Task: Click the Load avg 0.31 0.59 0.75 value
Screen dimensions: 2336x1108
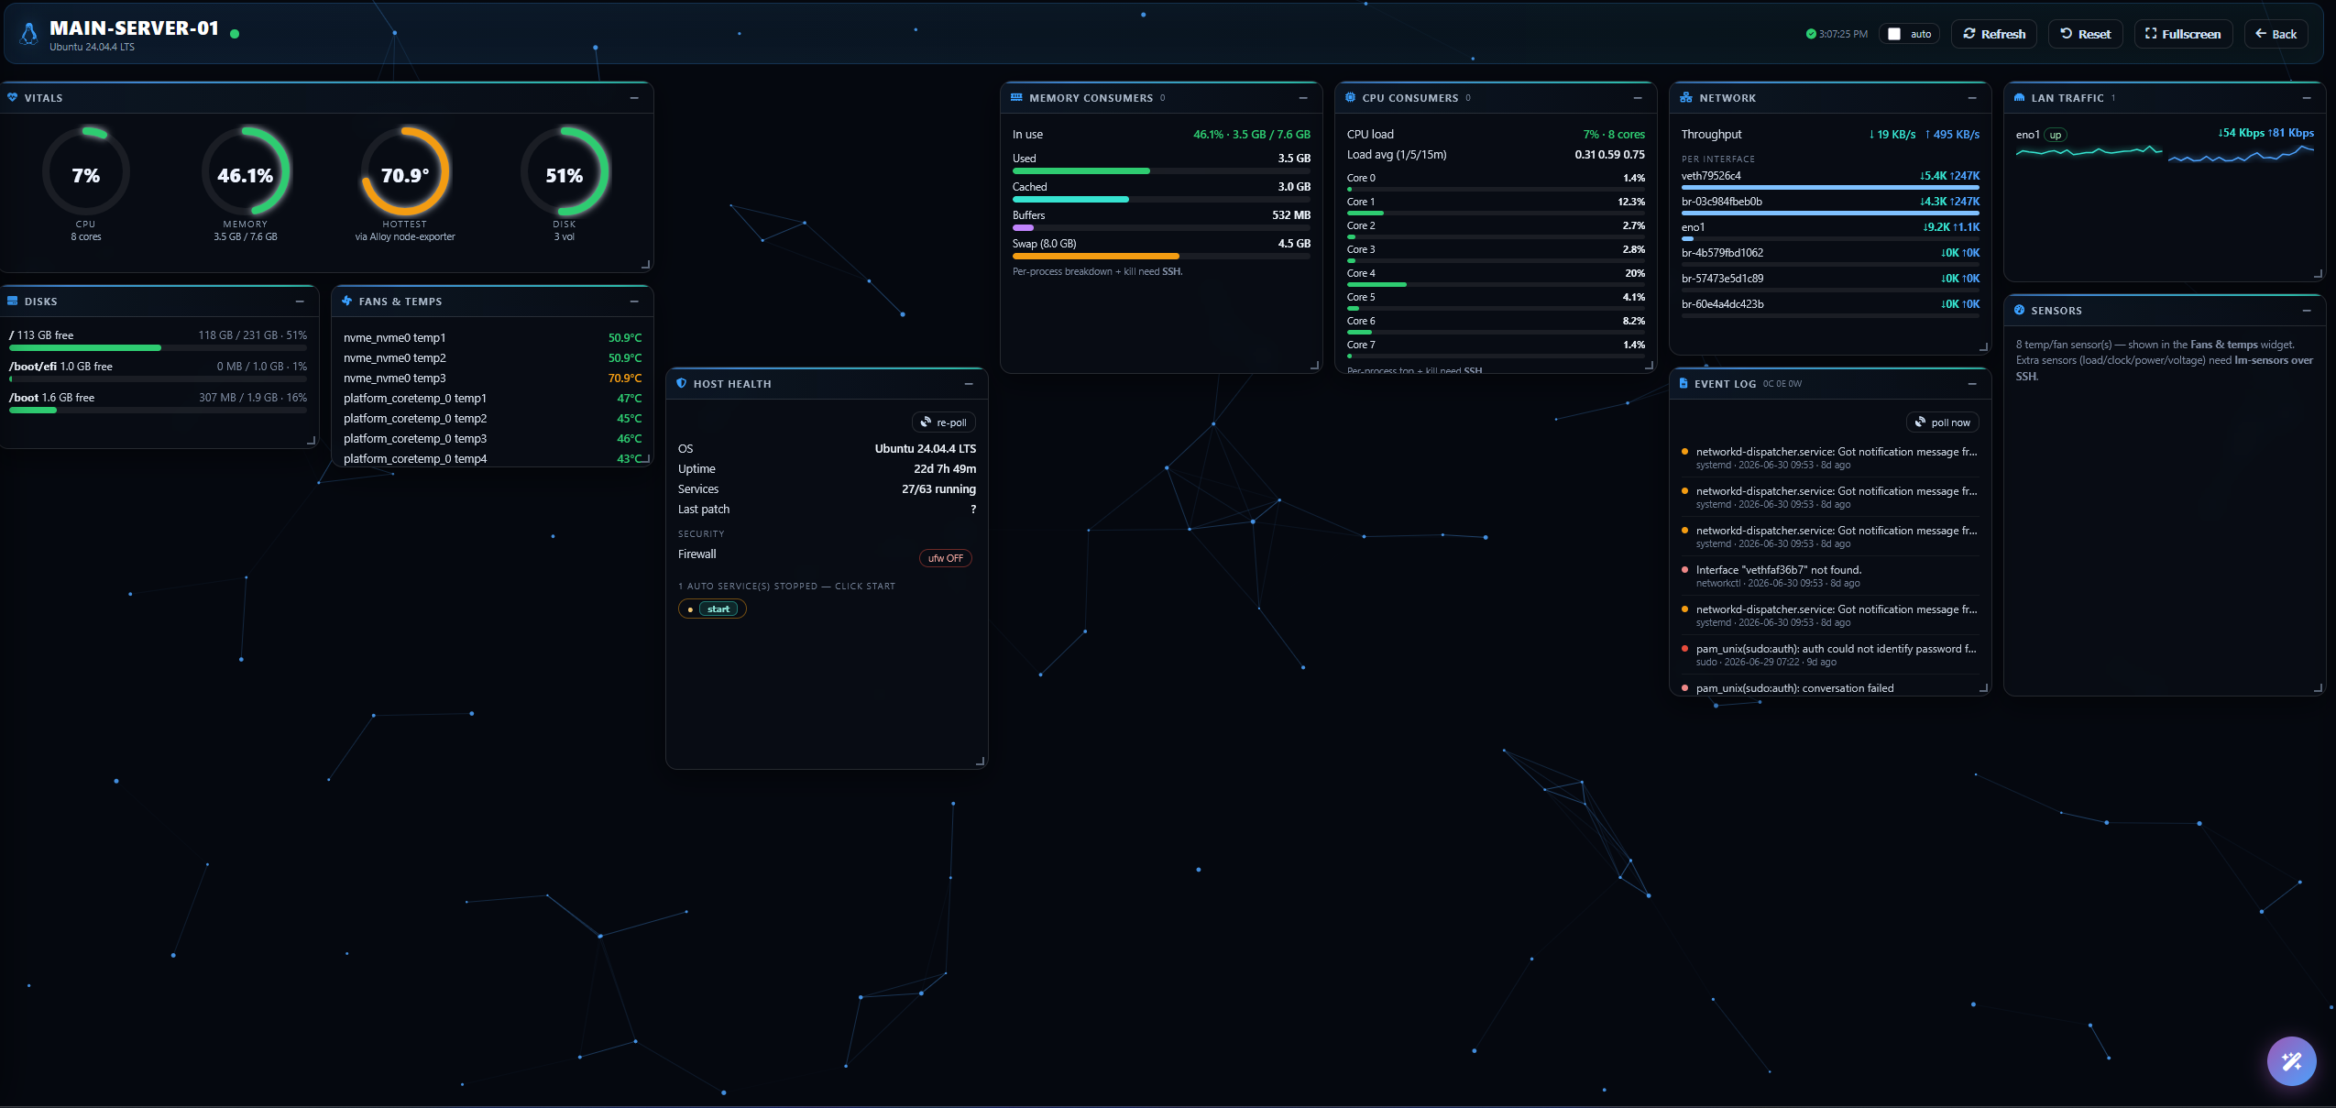Action: 1609,154
